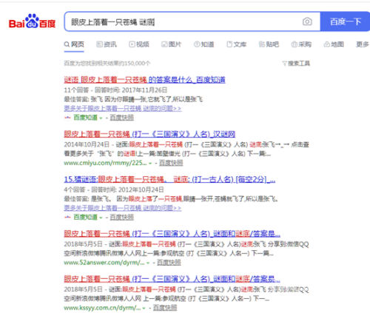The width and height of the screenshot is (370, 313).
Task: Expand the arrow beside www.cmiyu.com URL
Action: tap(150, 164)
